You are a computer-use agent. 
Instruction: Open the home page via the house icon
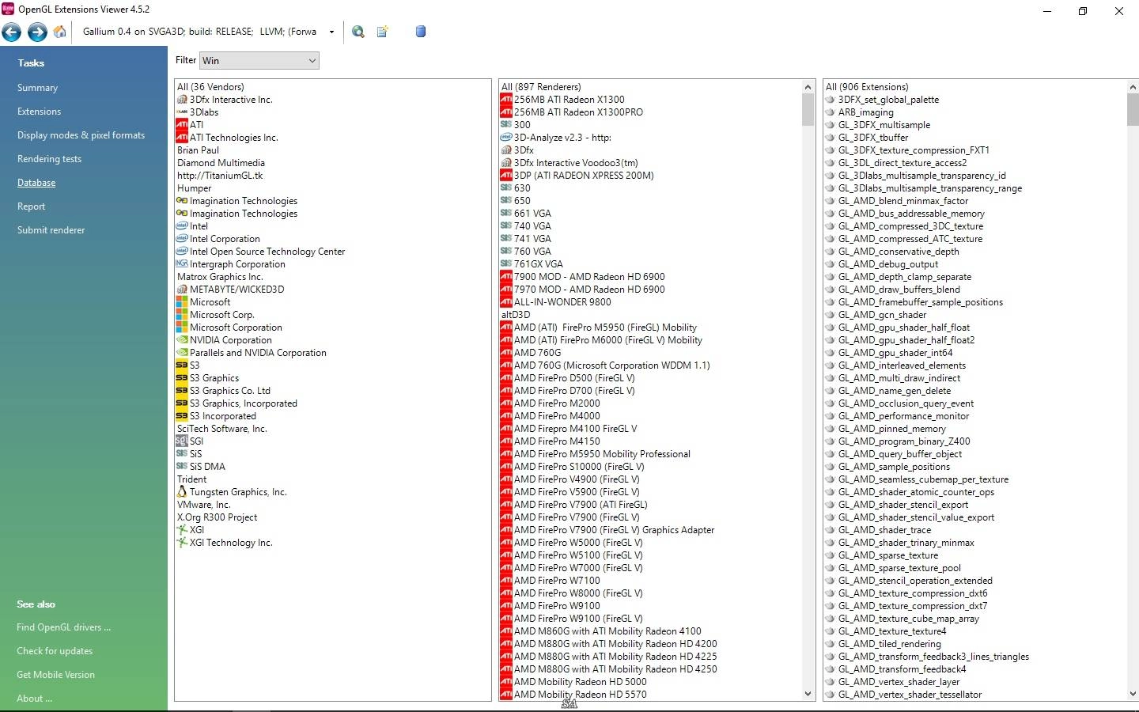(60, 32)
